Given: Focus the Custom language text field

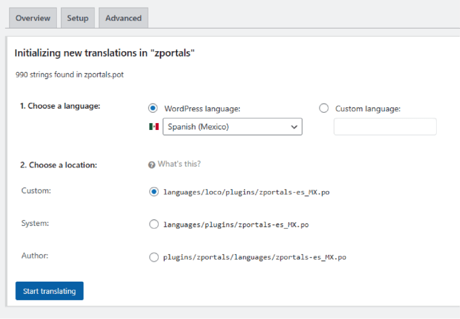Looking at the screenshot, I should [385, 127].
